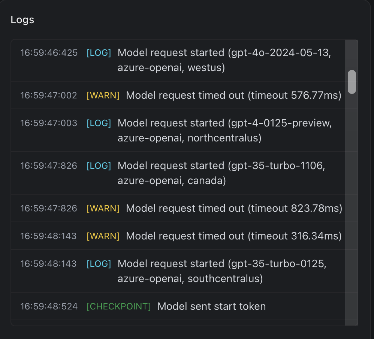Select the timestamp 16:59:46:425

point(48,53)
